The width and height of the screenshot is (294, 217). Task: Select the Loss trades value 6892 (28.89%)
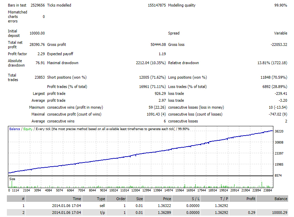coord(275,87)
